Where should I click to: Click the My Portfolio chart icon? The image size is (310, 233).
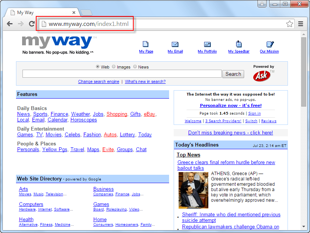pos(207,44)
